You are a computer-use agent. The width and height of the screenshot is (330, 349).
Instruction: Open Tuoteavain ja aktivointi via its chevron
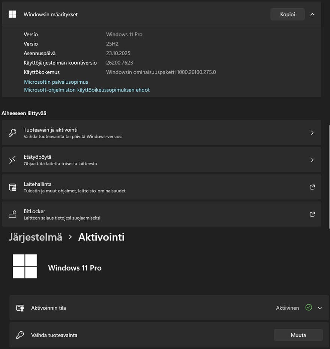pos(312,133)
